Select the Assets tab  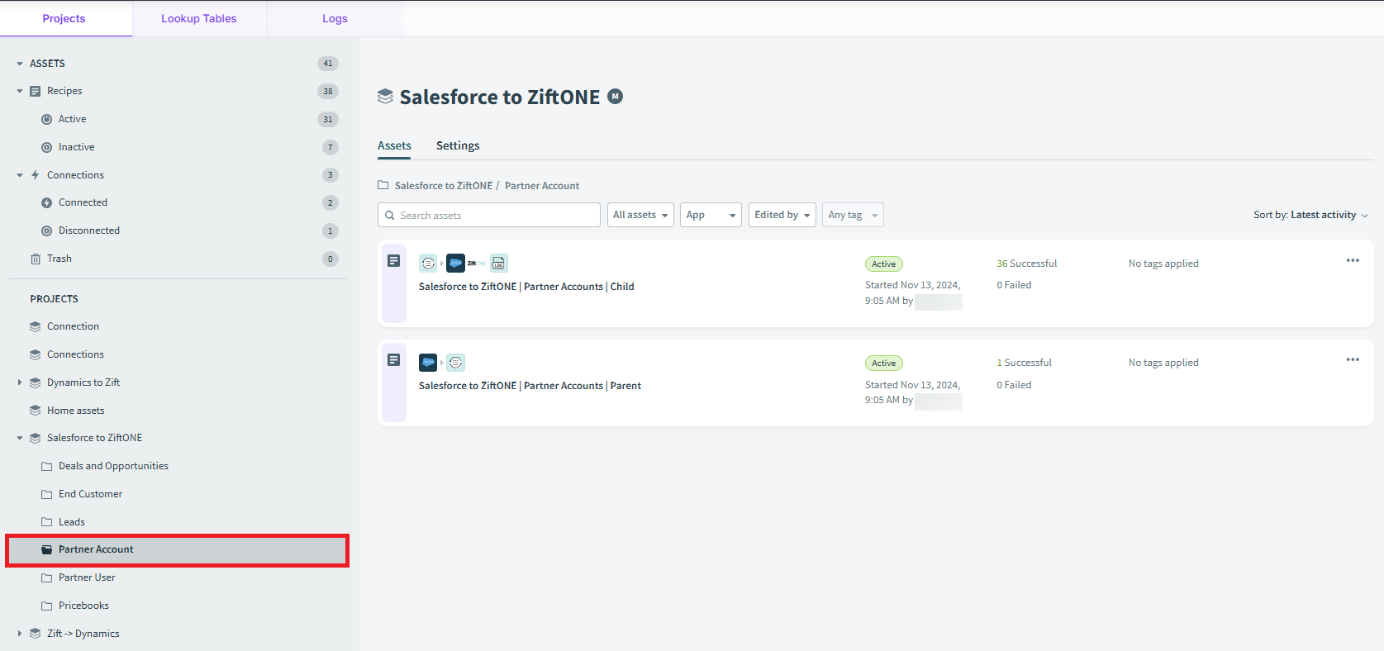[x=394, y=145]
